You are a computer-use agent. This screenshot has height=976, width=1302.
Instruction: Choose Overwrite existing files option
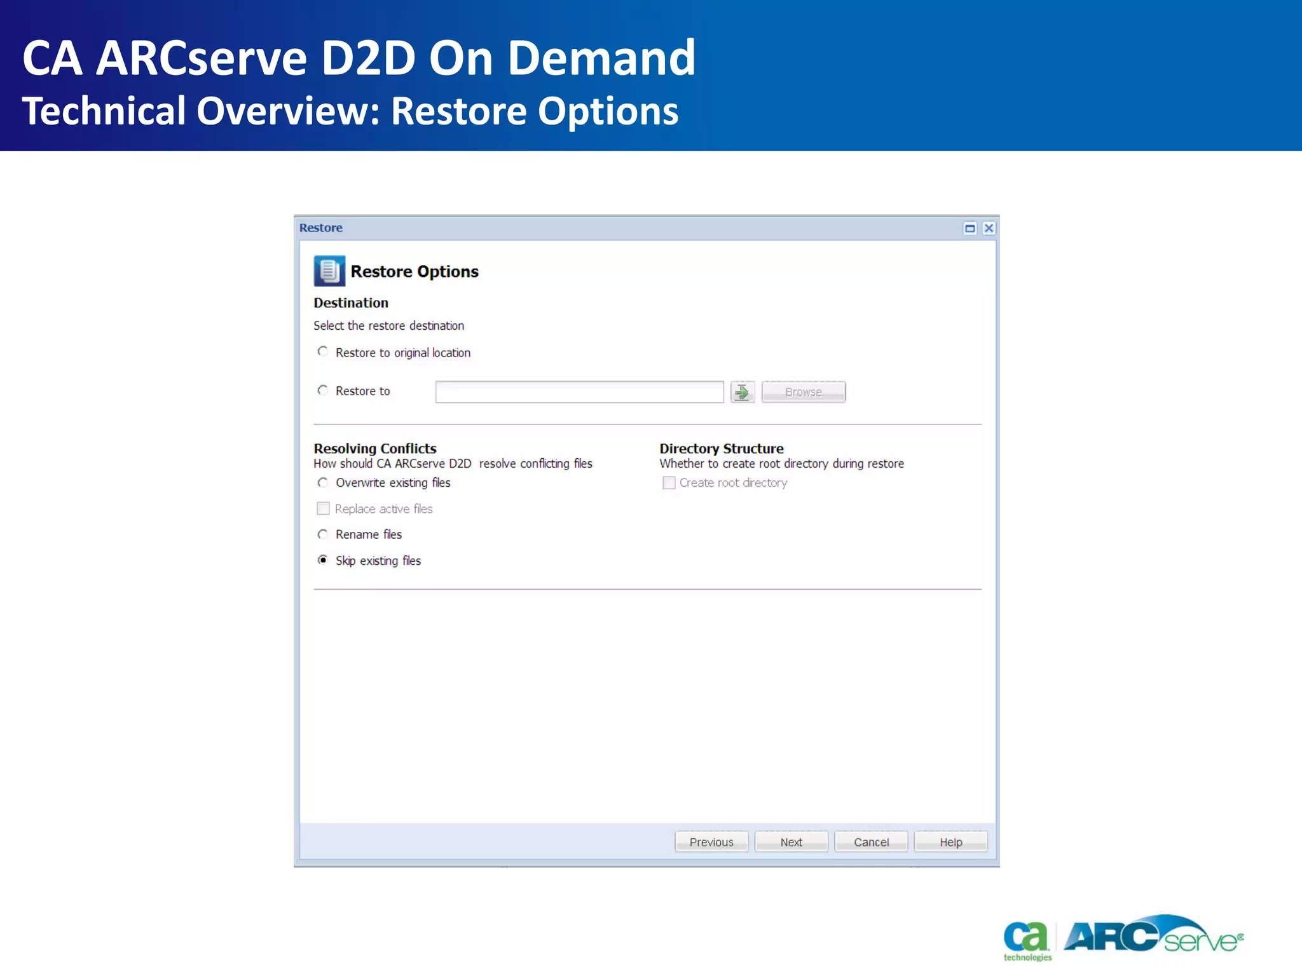tap(323, 483)
